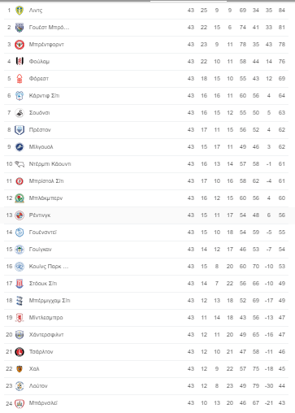Click the Φόρεστ red tree crest
The height and width of the screenshot is (413, 295).
click(20, 79)
